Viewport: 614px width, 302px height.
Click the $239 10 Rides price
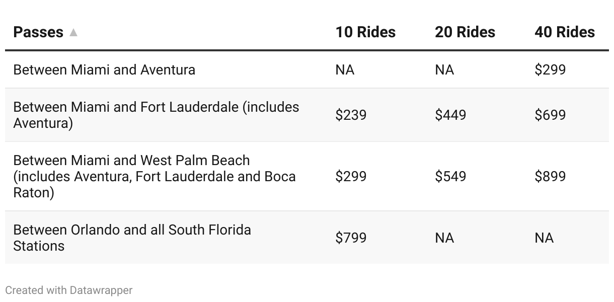pos(351,115)
